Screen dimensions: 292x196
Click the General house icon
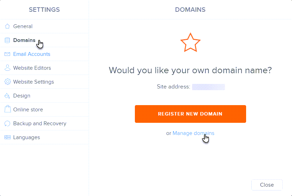[x=7, y=26]
